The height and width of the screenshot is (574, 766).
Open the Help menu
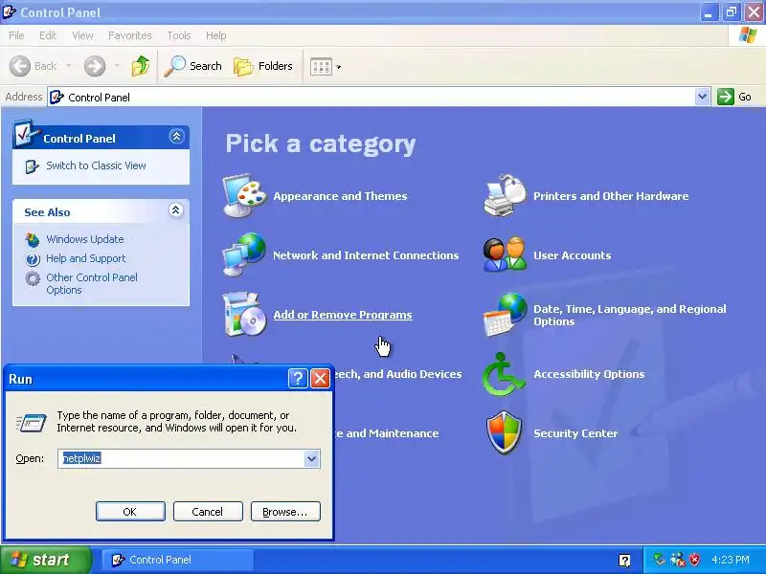[216, 35]
